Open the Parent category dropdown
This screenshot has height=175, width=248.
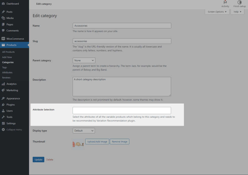(x=84, y=60)
